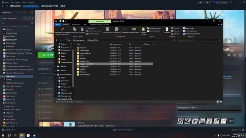Image resolution: width=246 pixels, height=138 pixels.
Task: Open the Manage contextual tab
Action: pyautogui.click(x=100, y=21)
